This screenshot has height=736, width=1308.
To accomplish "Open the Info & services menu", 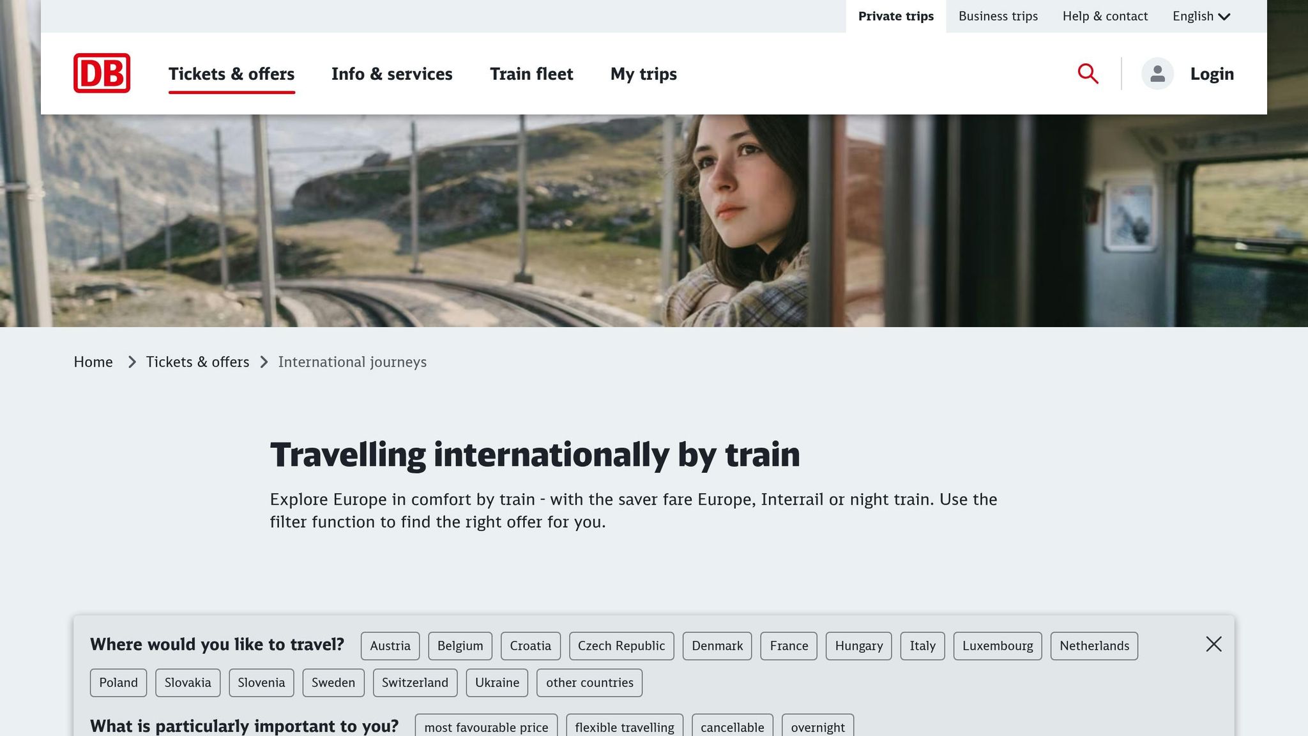I will click(x=392, y=74).
